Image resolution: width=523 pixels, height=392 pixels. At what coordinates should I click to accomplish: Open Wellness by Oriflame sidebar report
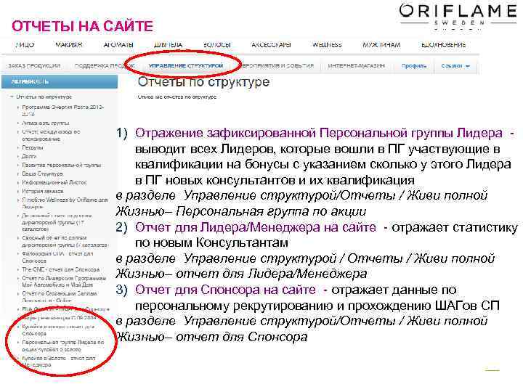(x=65, y=203)
